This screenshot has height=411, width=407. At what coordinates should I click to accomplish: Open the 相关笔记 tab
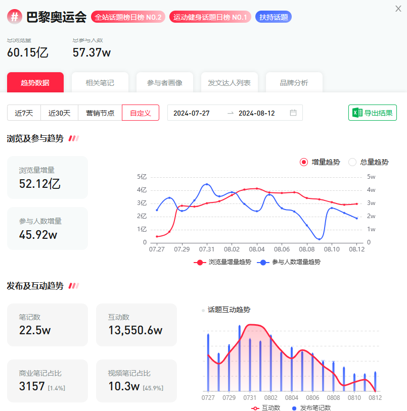tap(100, 83)
